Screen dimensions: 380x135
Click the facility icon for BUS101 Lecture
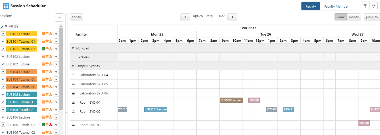tap(47, 33)
